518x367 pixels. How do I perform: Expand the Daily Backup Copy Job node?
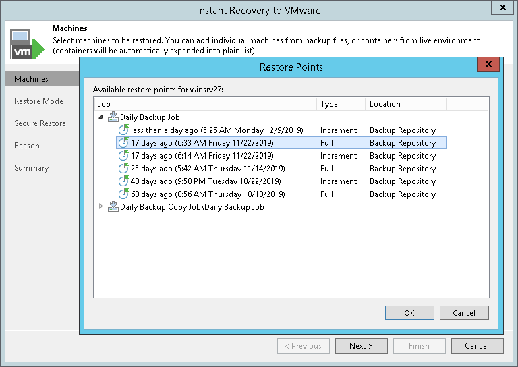tap(101, 207)
